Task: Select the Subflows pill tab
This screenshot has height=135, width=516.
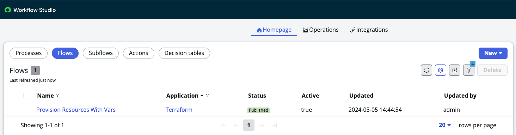Action: point(101,53)
